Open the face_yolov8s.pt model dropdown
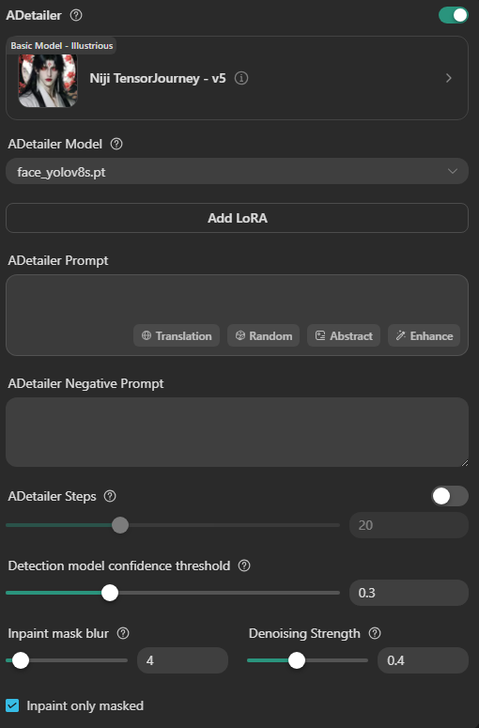479x728 pixels. pyautogui.click(x=238, y=171)
